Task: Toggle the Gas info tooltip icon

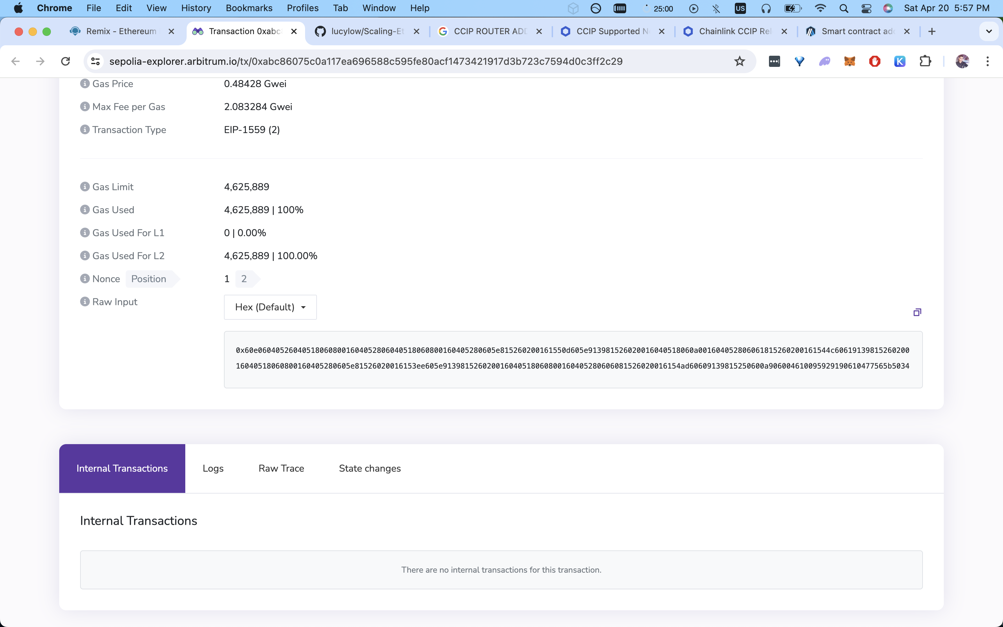Action: pos(85,83)
